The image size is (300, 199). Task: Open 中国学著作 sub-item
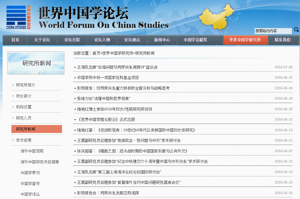[x=30, y=184]
